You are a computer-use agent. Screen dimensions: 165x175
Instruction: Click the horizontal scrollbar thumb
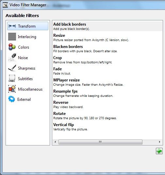coord(100,142)
